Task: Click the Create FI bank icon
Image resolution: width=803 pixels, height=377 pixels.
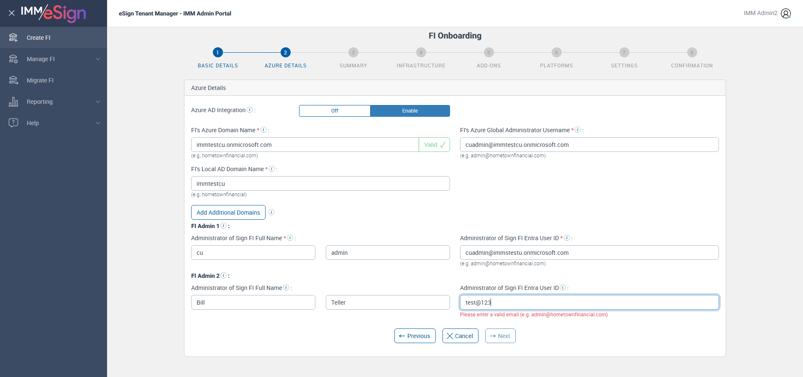Action: tap(13, 38)
